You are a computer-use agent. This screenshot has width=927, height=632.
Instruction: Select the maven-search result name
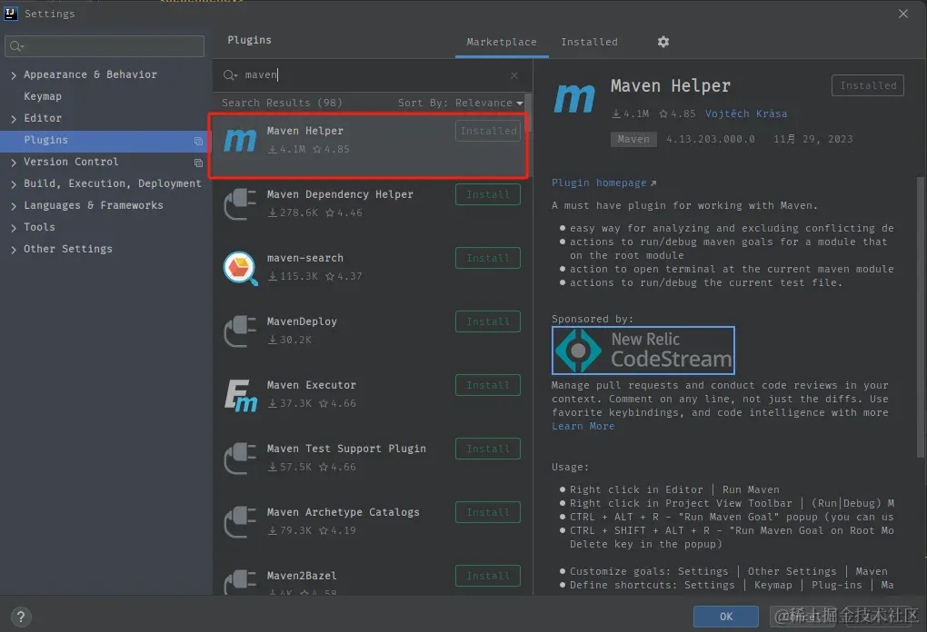[x=305, y=258]
